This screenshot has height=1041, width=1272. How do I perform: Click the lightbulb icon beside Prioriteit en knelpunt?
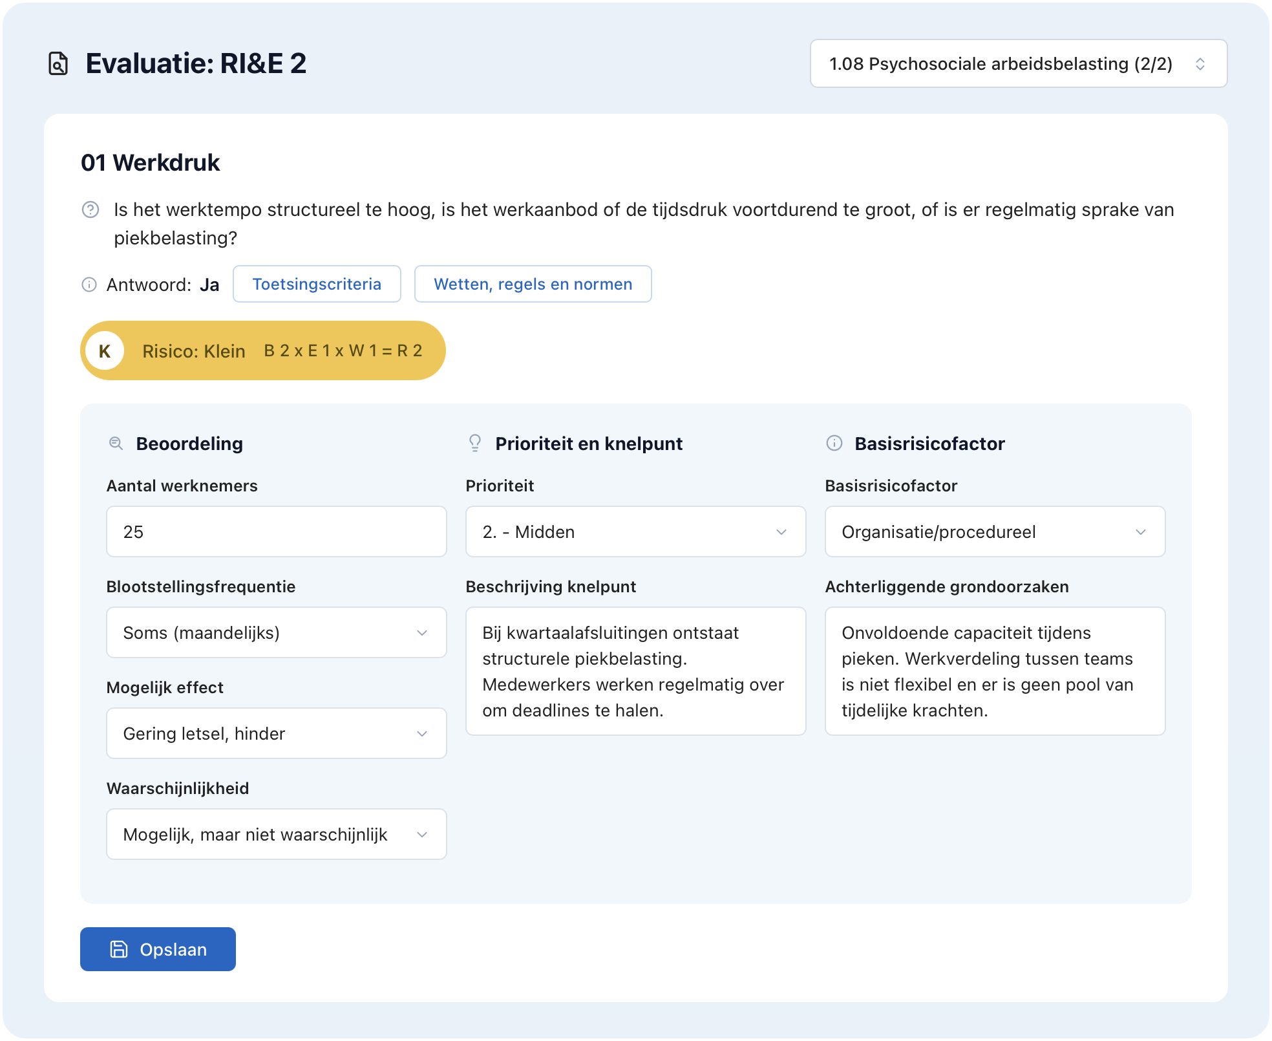475,443
